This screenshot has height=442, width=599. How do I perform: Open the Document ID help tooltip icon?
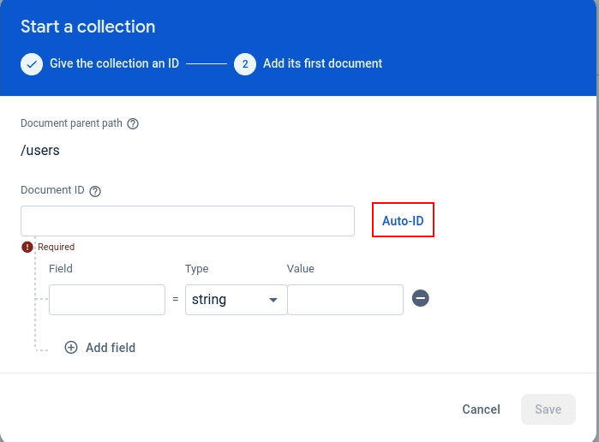pos(95,191)
